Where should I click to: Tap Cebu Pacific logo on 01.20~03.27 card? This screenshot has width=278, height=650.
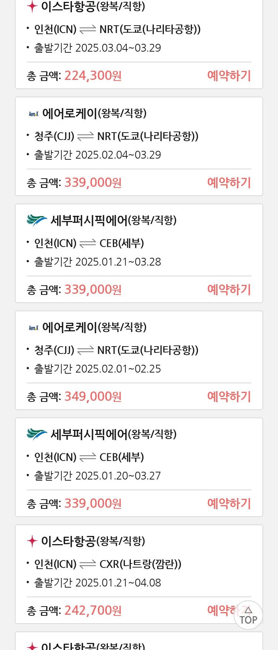pos(37,434)
